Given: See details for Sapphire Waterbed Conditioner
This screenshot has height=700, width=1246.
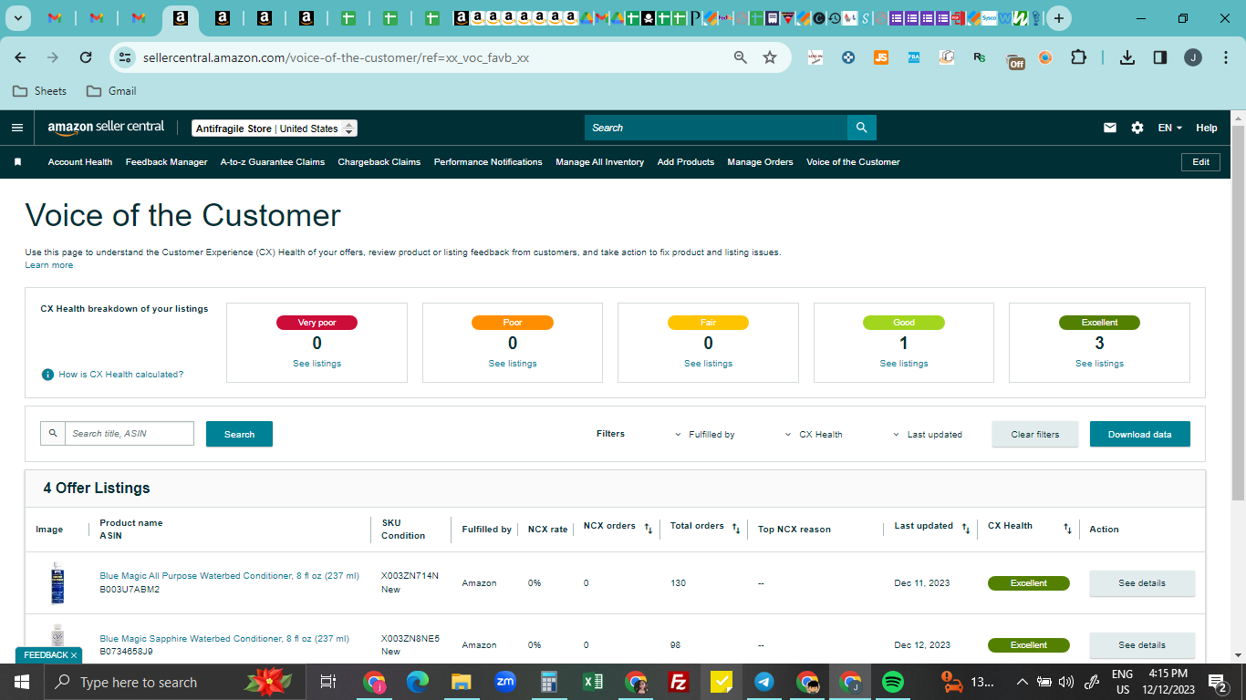Looking at the screenshot, I should (1142, 645).
